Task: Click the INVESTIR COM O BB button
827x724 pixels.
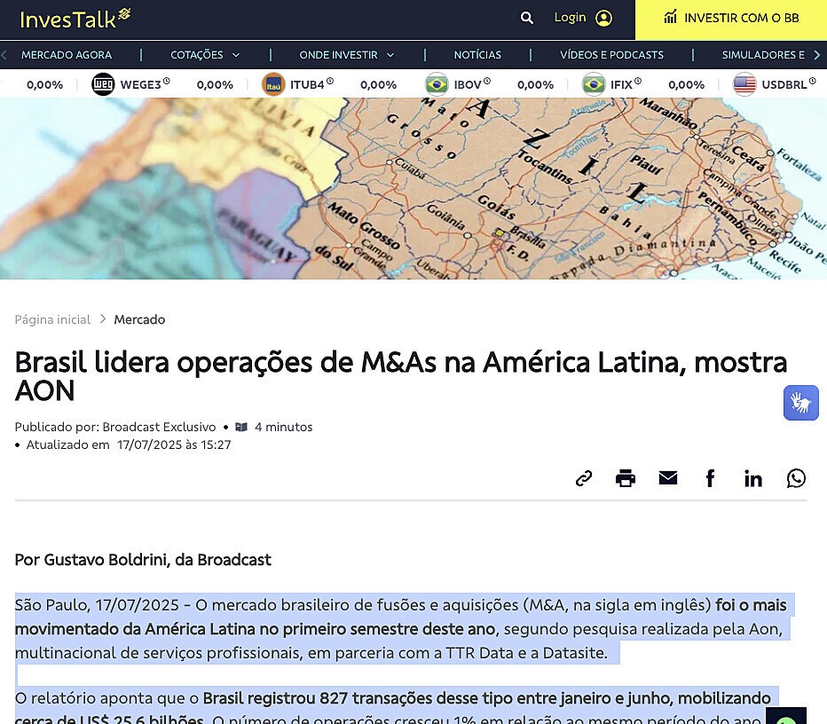Action: [729, 18]
